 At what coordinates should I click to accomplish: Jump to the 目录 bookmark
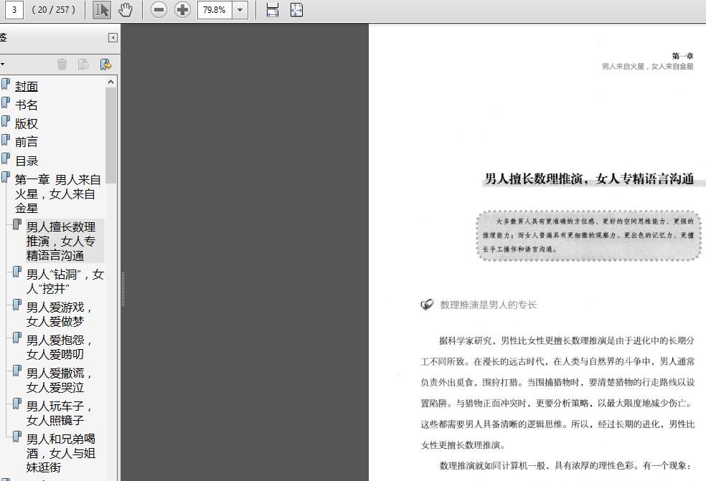[27, 161]
